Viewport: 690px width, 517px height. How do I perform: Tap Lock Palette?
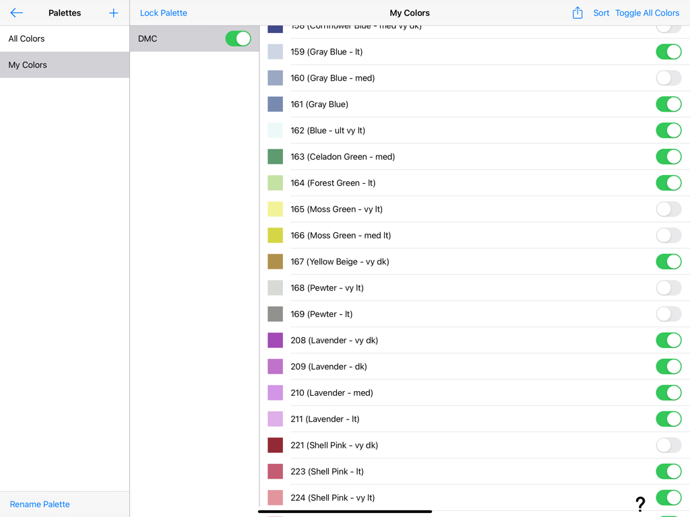point(164,12)
